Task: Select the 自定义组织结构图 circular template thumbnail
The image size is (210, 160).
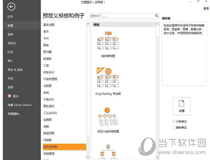Action: [108, 116]
